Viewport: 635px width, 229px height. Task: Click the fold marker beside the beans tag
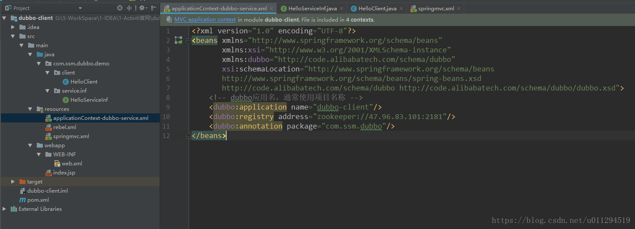189,40
